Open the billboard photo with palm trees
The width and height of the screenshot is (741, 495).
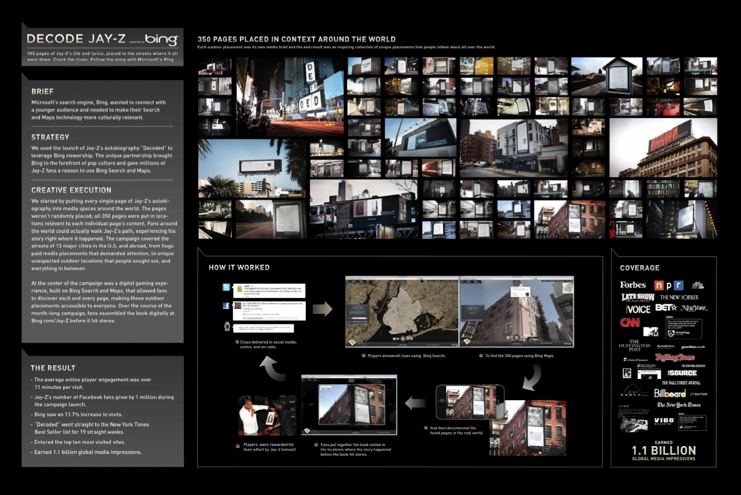(x=251, y=168)
